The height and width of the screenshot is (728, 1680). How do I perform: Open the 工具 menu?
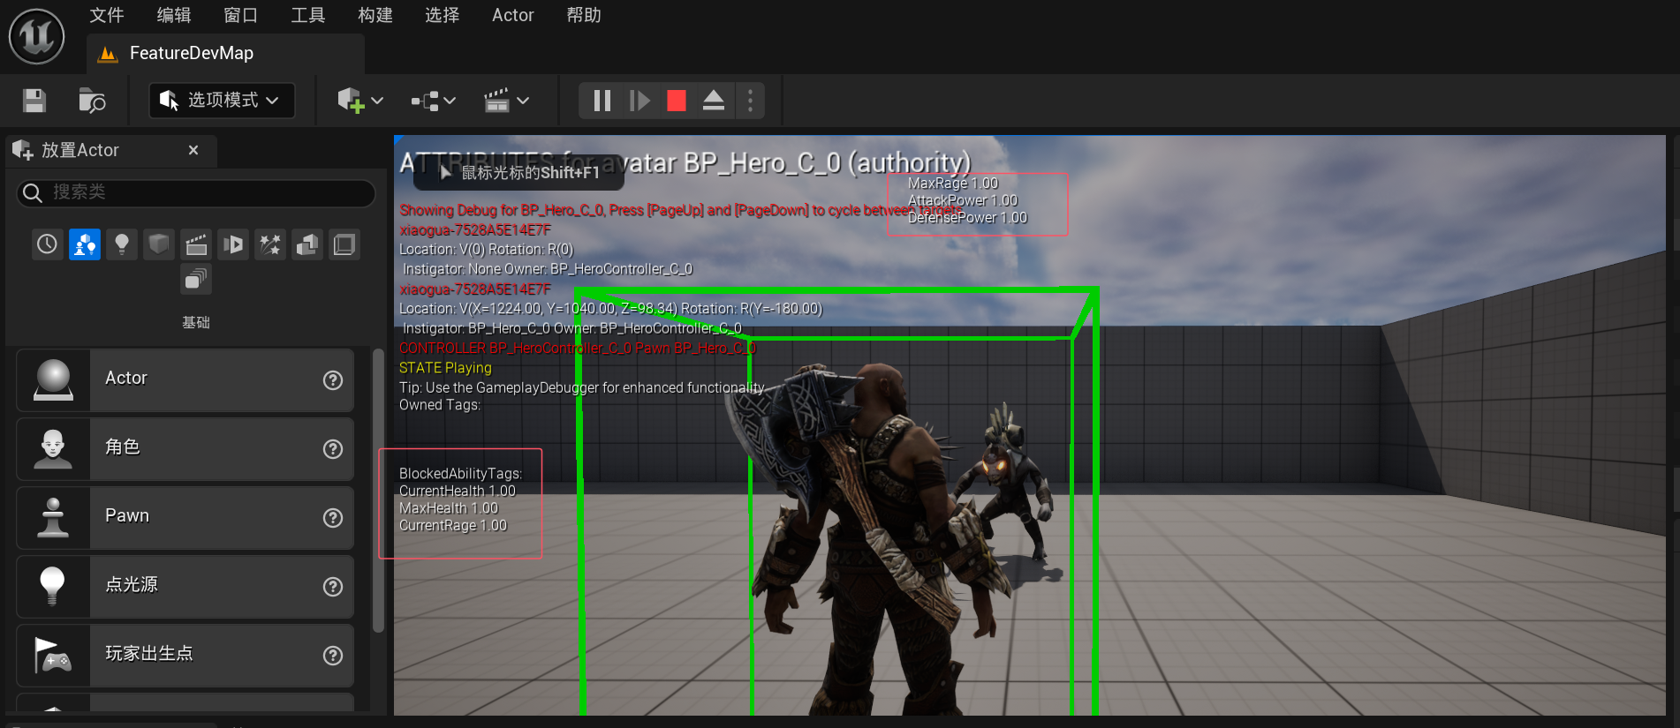pos(308,15)
